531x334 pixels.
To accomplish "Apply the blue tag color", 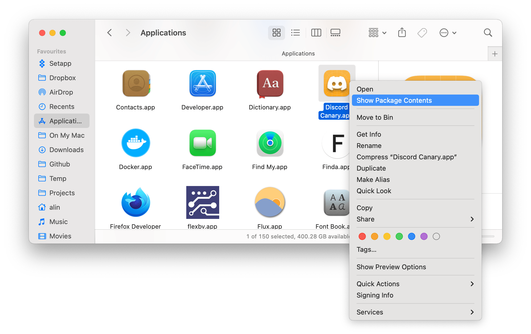I will click(x=412, y=236).
